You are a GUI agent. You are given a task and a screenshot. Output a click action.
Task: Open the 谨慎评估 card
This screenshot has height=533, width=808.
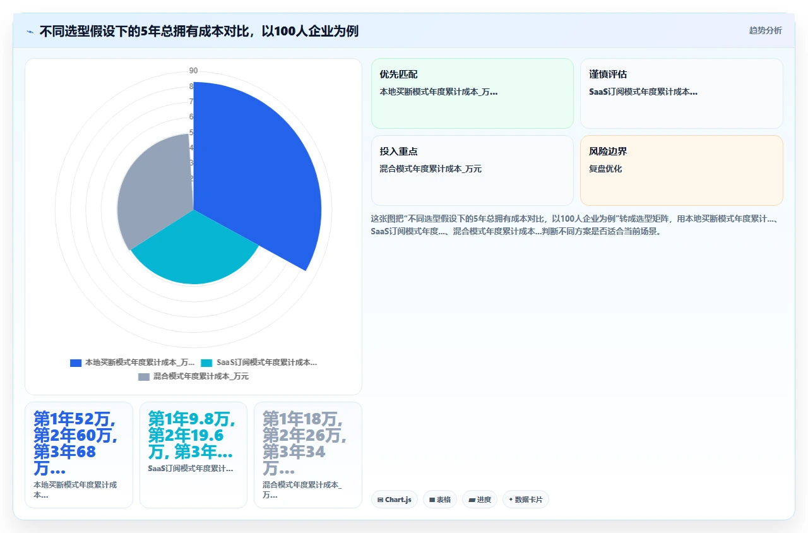pyautogui.click(x=682, y=93)
